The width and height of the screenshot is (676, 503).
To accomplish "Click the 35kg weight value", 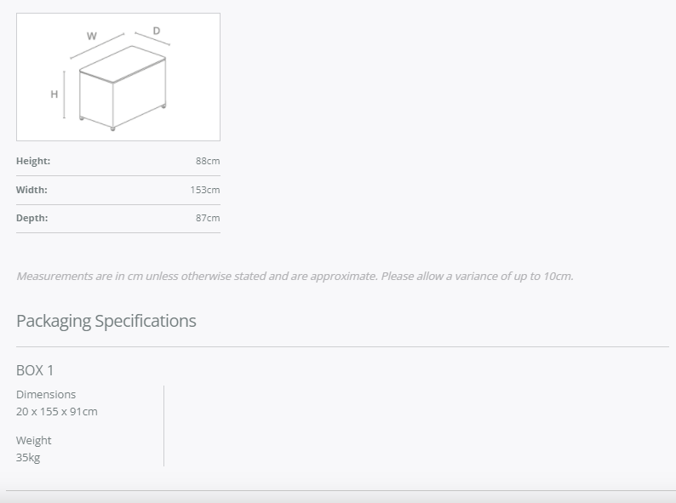I will (x=28, y=457).
